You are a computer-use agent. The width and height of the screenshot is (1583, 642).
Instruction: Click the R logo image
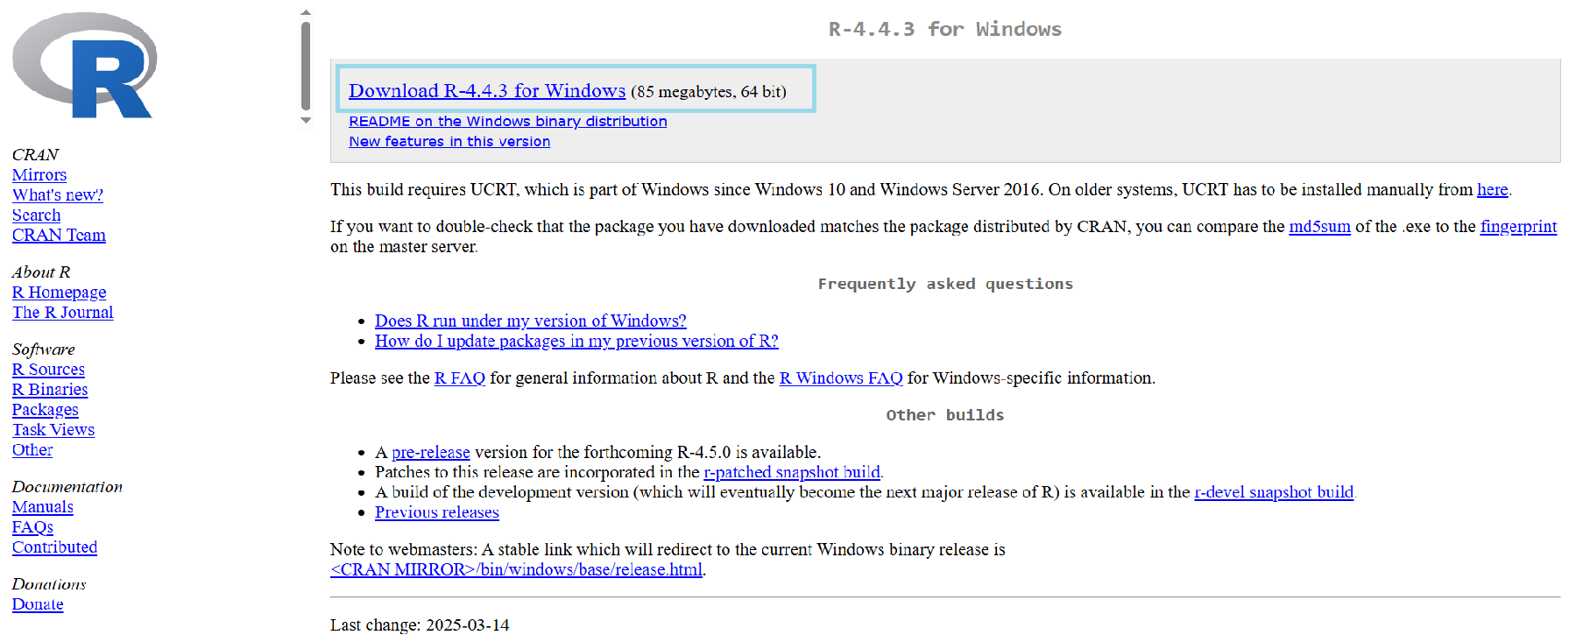85,66
